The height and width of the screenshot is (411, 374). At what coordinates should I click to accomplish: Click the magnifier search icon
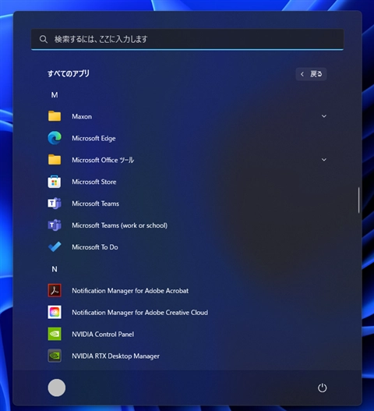(44, 39)
